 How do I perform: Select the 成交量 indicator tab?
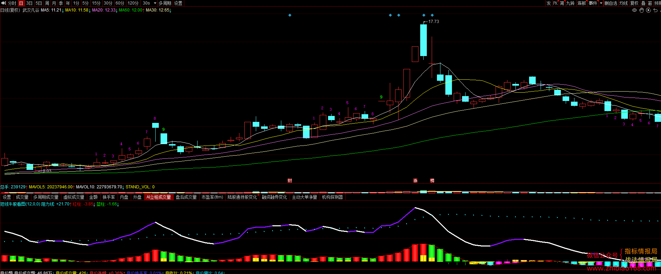click(x=22, y=197)
